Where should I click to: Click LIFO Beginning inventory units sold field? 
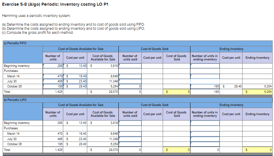(130, 123)
